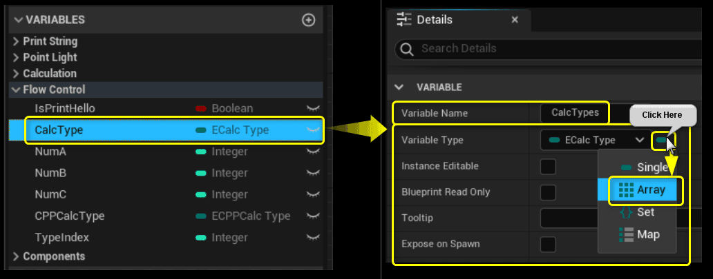Click the Boolean red type pill for IsPrintHello

click(202, 108)
